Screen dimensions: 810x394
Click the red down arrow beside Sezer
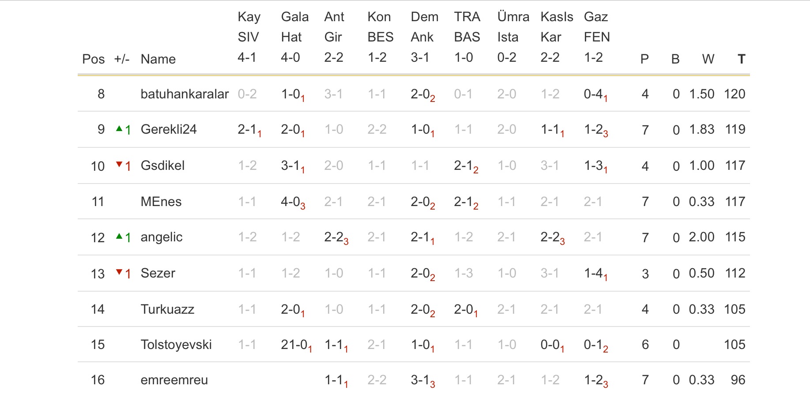click(119, 272)
